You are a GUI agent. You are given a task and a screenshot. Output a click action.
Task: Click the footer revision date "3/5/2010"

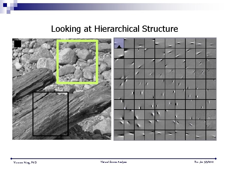[x=209, y=162]
